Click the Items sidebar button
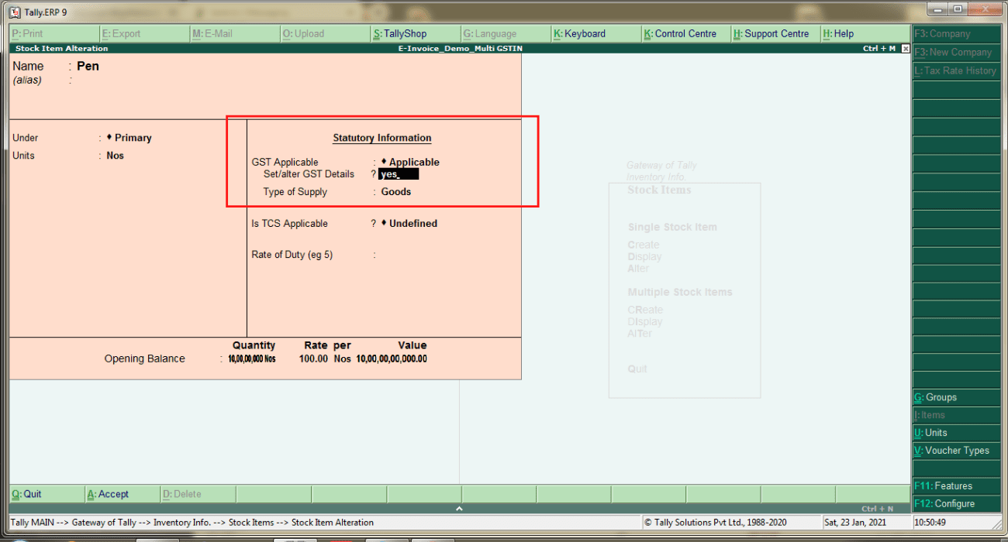The image size is (1008, 542). [x=956, y=415]
